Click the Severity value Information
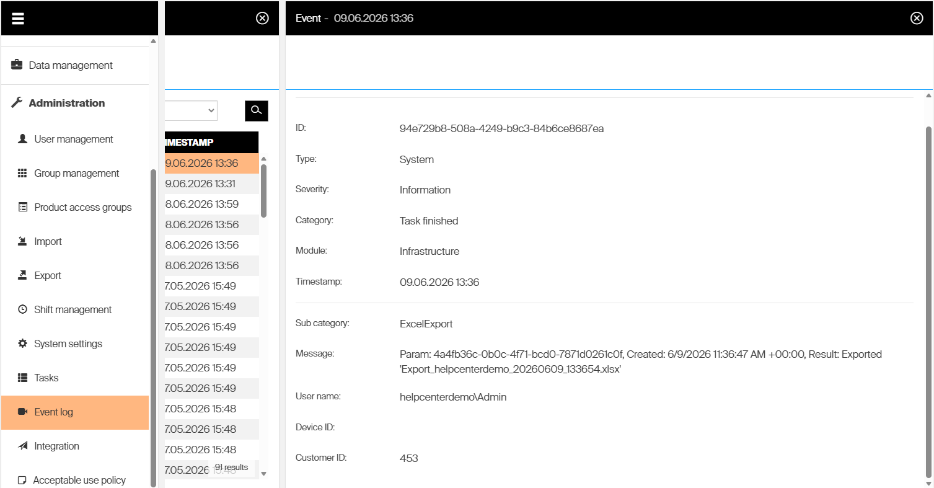The image size is (934, 488). click(425, 190)
